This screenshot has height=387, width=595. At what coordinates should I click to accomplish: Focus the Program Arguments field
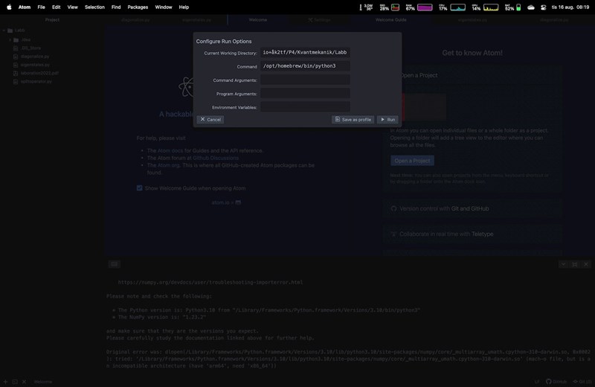305,94
